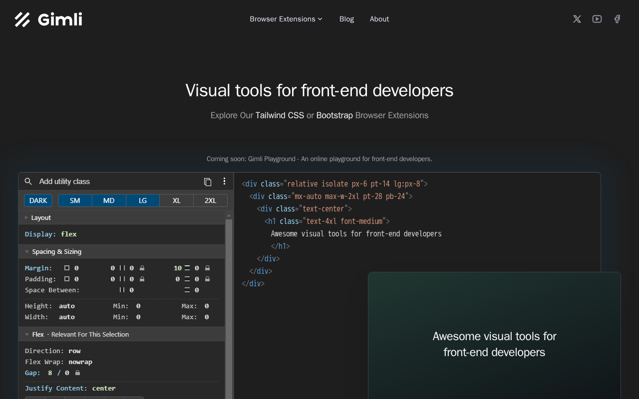Follow the Bootstrap link
The image size is (639, 399).
[334, 115]
